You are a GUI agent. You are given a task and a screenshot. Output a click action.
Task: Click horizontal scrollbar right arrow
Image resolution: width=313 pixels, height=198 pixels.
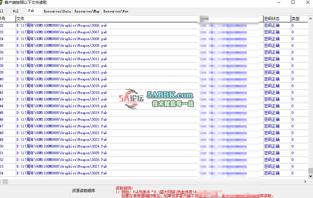point(305,181)
